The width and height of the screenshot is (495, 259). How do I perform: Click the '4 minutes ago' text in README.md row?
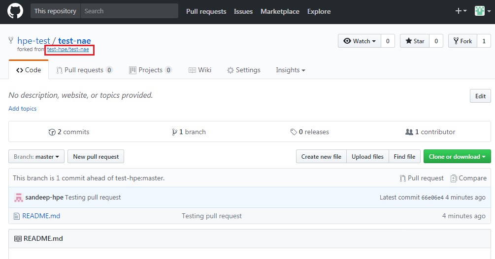tap(464, 216)
